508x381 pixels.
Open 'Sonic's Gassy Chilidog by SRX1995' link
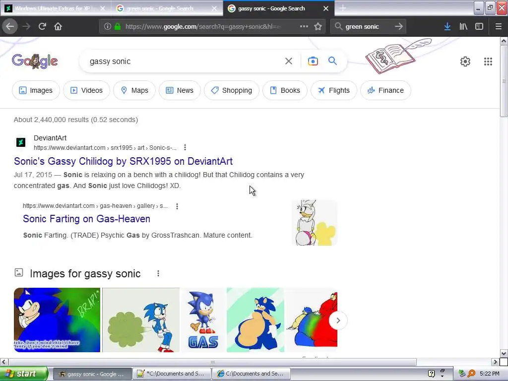pos(123,161)
